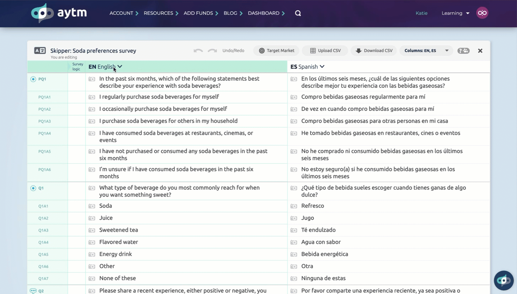The height and width of the screenshot is (294, 517).
Task: Go to the DASHBOARD menu item
Action: click(x=266, y=13)
